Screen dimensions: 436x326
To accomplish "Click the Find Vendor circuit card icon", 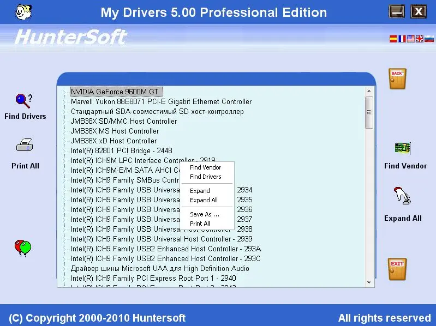I will point(403,148).
